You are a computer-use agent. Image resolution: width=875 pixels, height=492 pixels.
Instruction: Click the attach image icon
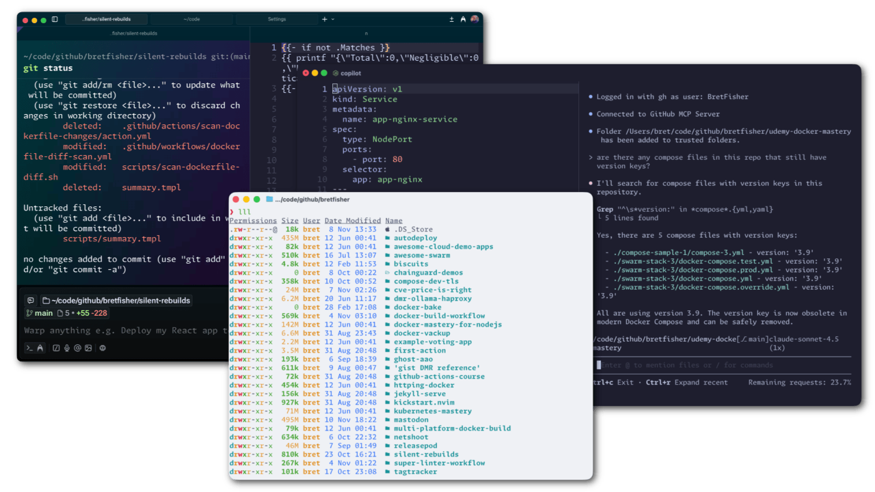pyautogui.click(x=88, y=348)
